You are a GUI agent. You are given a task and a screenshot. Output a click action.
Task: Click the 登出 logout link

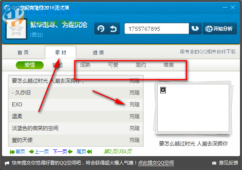(x=36, y=35)
